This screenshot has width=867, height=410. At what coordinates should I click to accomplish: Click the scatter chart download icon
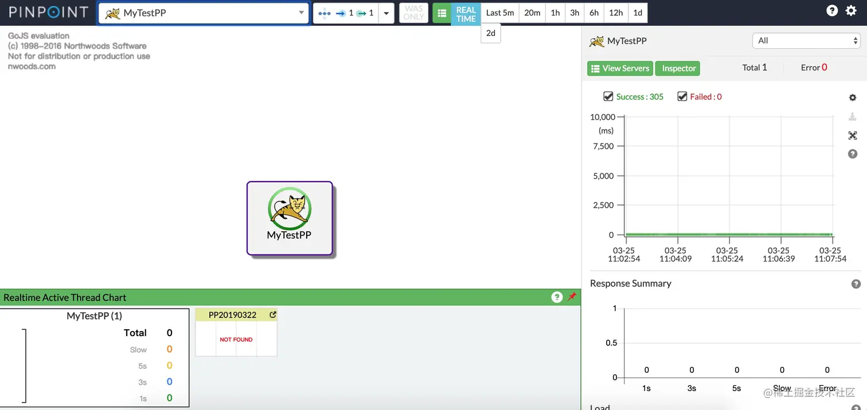[x=853, y=117]
